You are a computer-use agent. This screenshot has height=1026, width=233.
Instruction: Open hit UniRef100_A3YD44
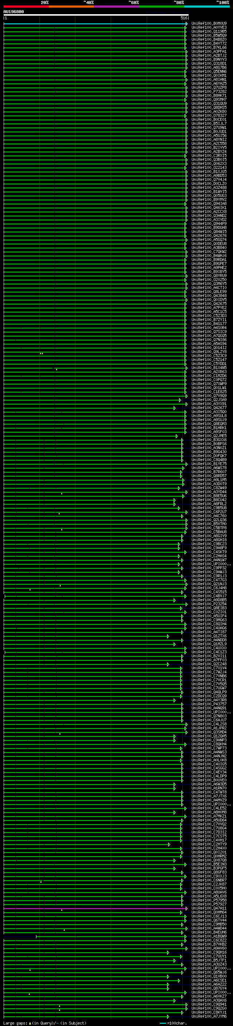point(209,492)
